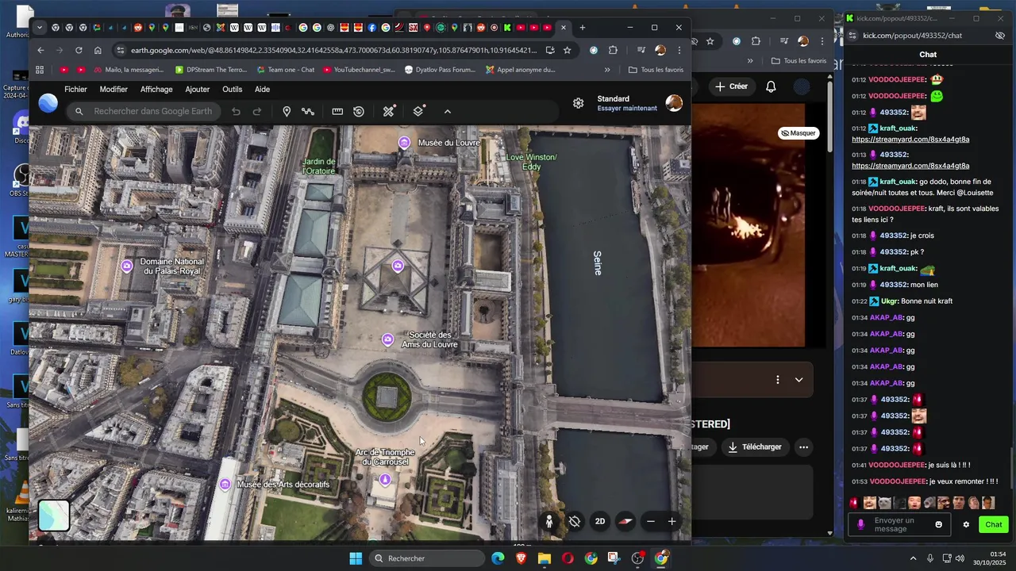Open the Fichier menu
Image resolution: width=1016 pixels, height=571 pixels.
[x=75, y=90]
